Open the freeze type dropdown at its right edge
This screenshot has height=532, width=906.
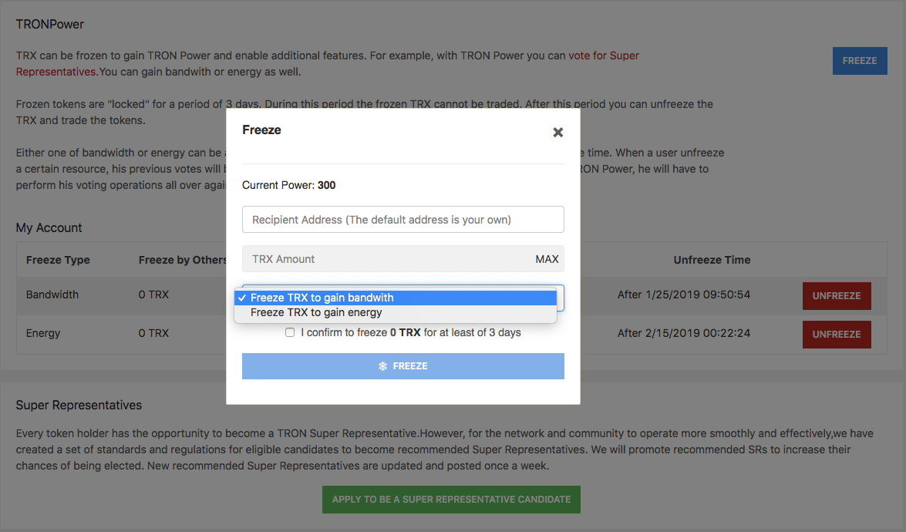pyautogui.click(x=560, y=298)
